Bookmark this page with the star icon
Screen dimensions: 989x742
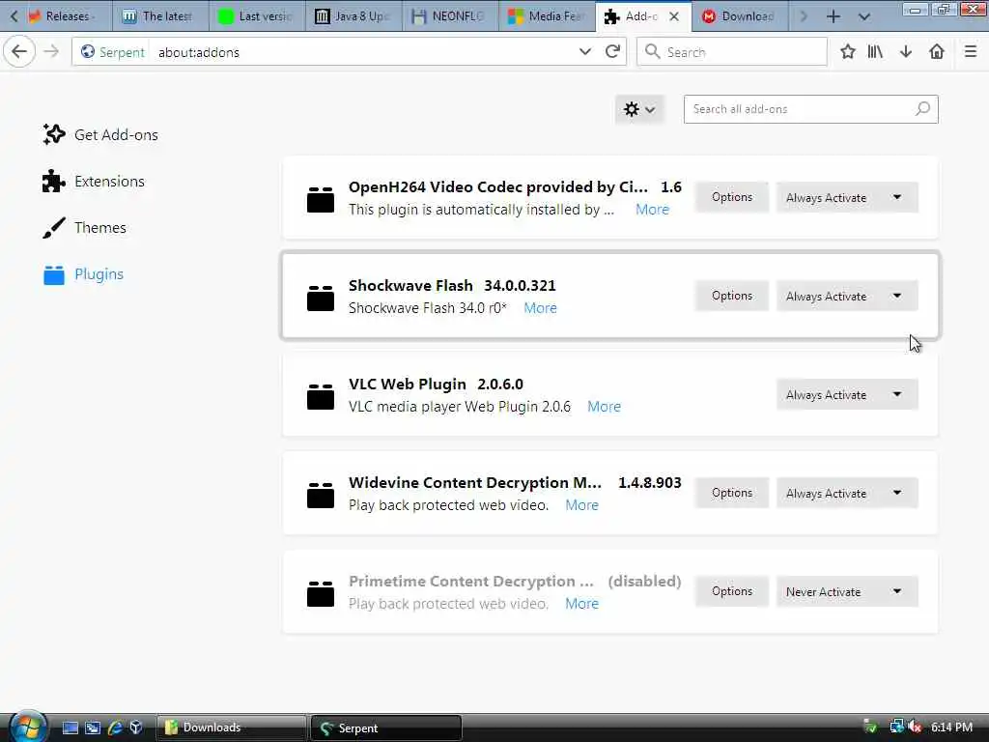848,52
